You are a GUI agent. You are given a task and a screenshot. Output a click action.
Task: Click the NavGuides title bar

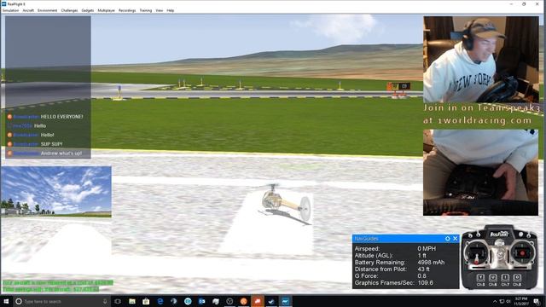(x=406, y=239)
